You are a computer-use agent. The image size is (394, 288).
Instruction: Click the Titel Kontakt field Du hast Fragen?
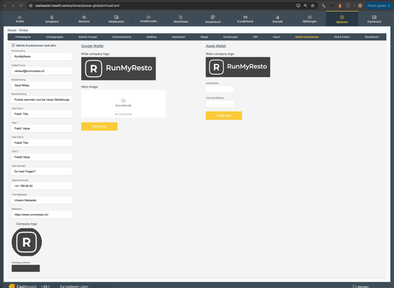pyautogui.click(x=42, y=171)
